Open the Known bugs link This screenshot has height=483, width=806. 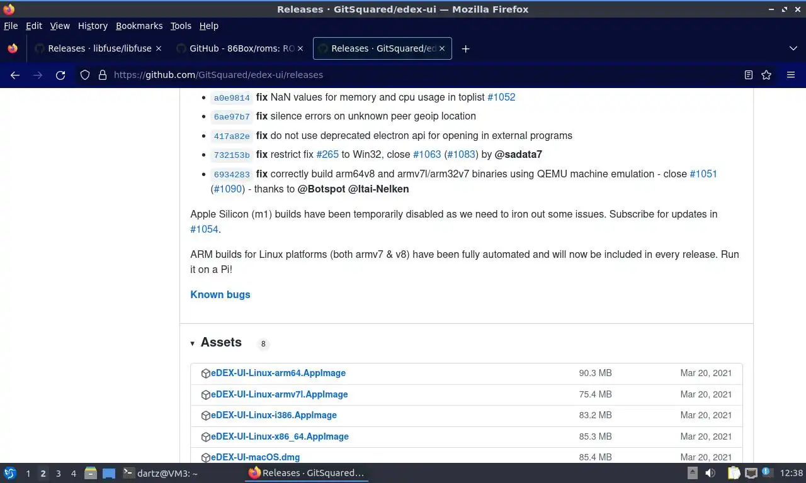click(x=220, y=294)
